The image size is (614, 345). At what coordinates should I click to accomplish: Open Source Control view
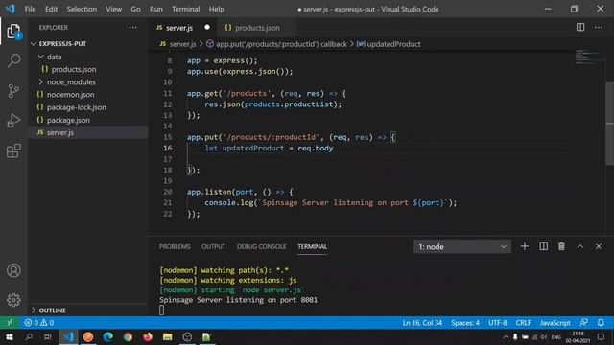click(13, 91)
